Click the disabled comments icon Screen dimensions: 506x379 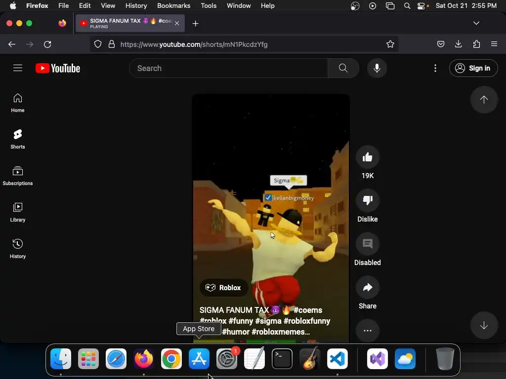368,244
